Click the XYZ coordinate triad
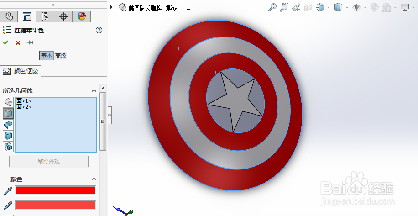 tap(122, 210)
